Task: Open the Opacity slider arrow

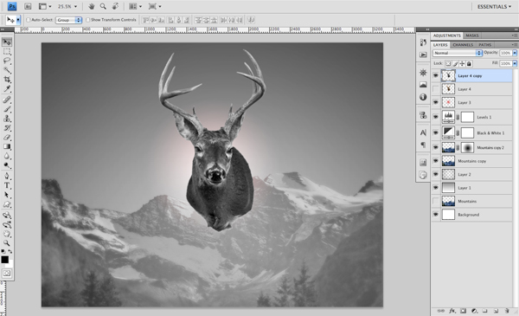Action: click(x=515, y=53)
